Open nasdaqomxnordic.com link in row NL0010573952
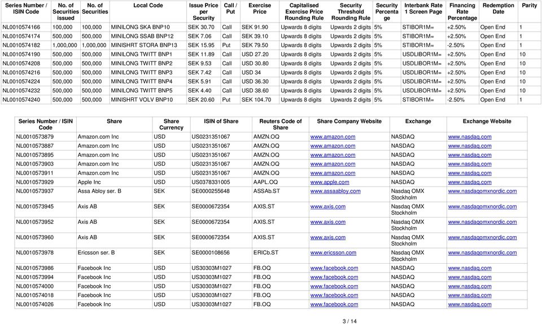Image resolution: width=542 pixels, height=324 pixels. coord(482,222)
